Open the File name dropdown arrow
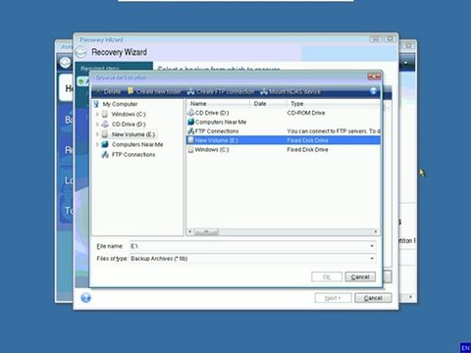Image resolution: width=471 pixels, height=353 pixels. (x=372, y=246)
